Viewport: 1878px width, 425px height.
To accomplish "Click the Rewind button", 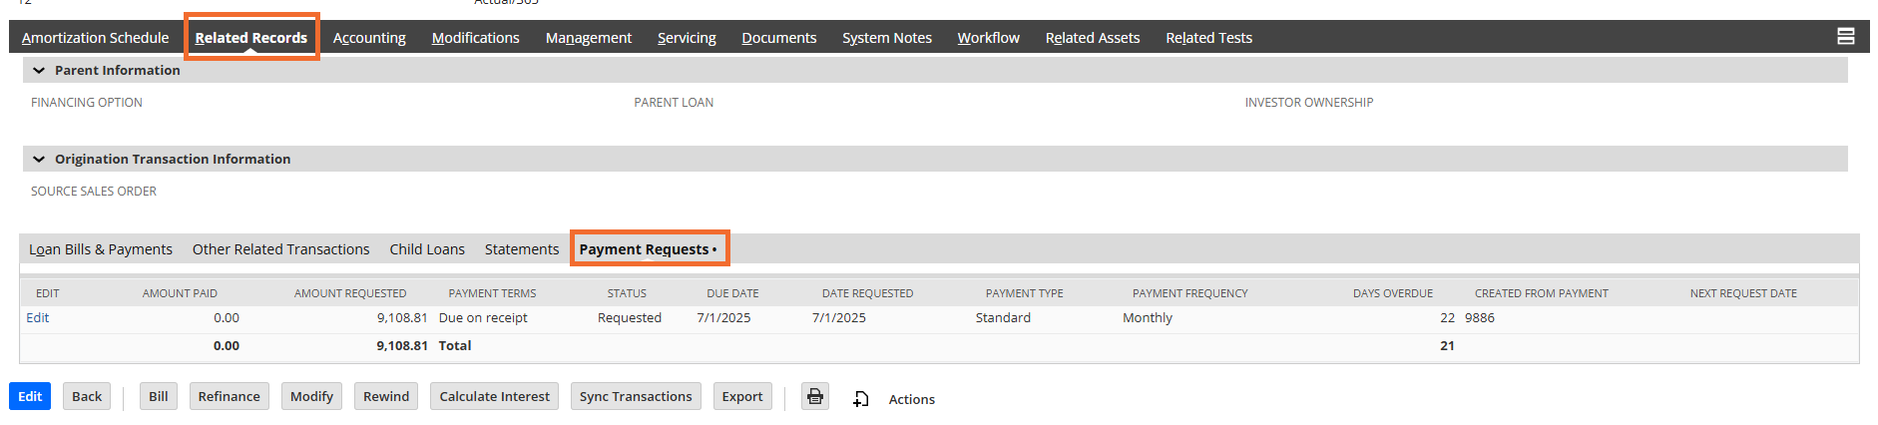I will click(x=386, y=396).
